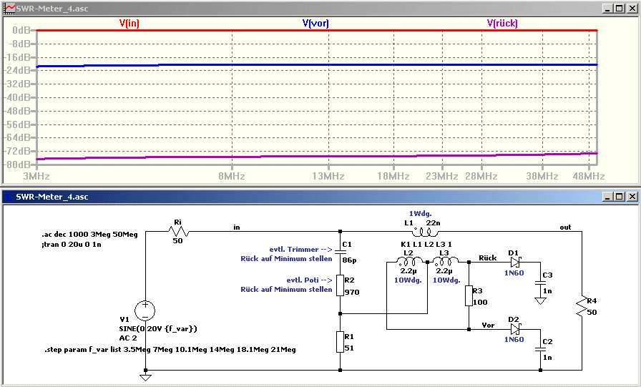
Task: Click the 'K1 L1 L2 L3 1' coupling directive
Action: point(426,245)
